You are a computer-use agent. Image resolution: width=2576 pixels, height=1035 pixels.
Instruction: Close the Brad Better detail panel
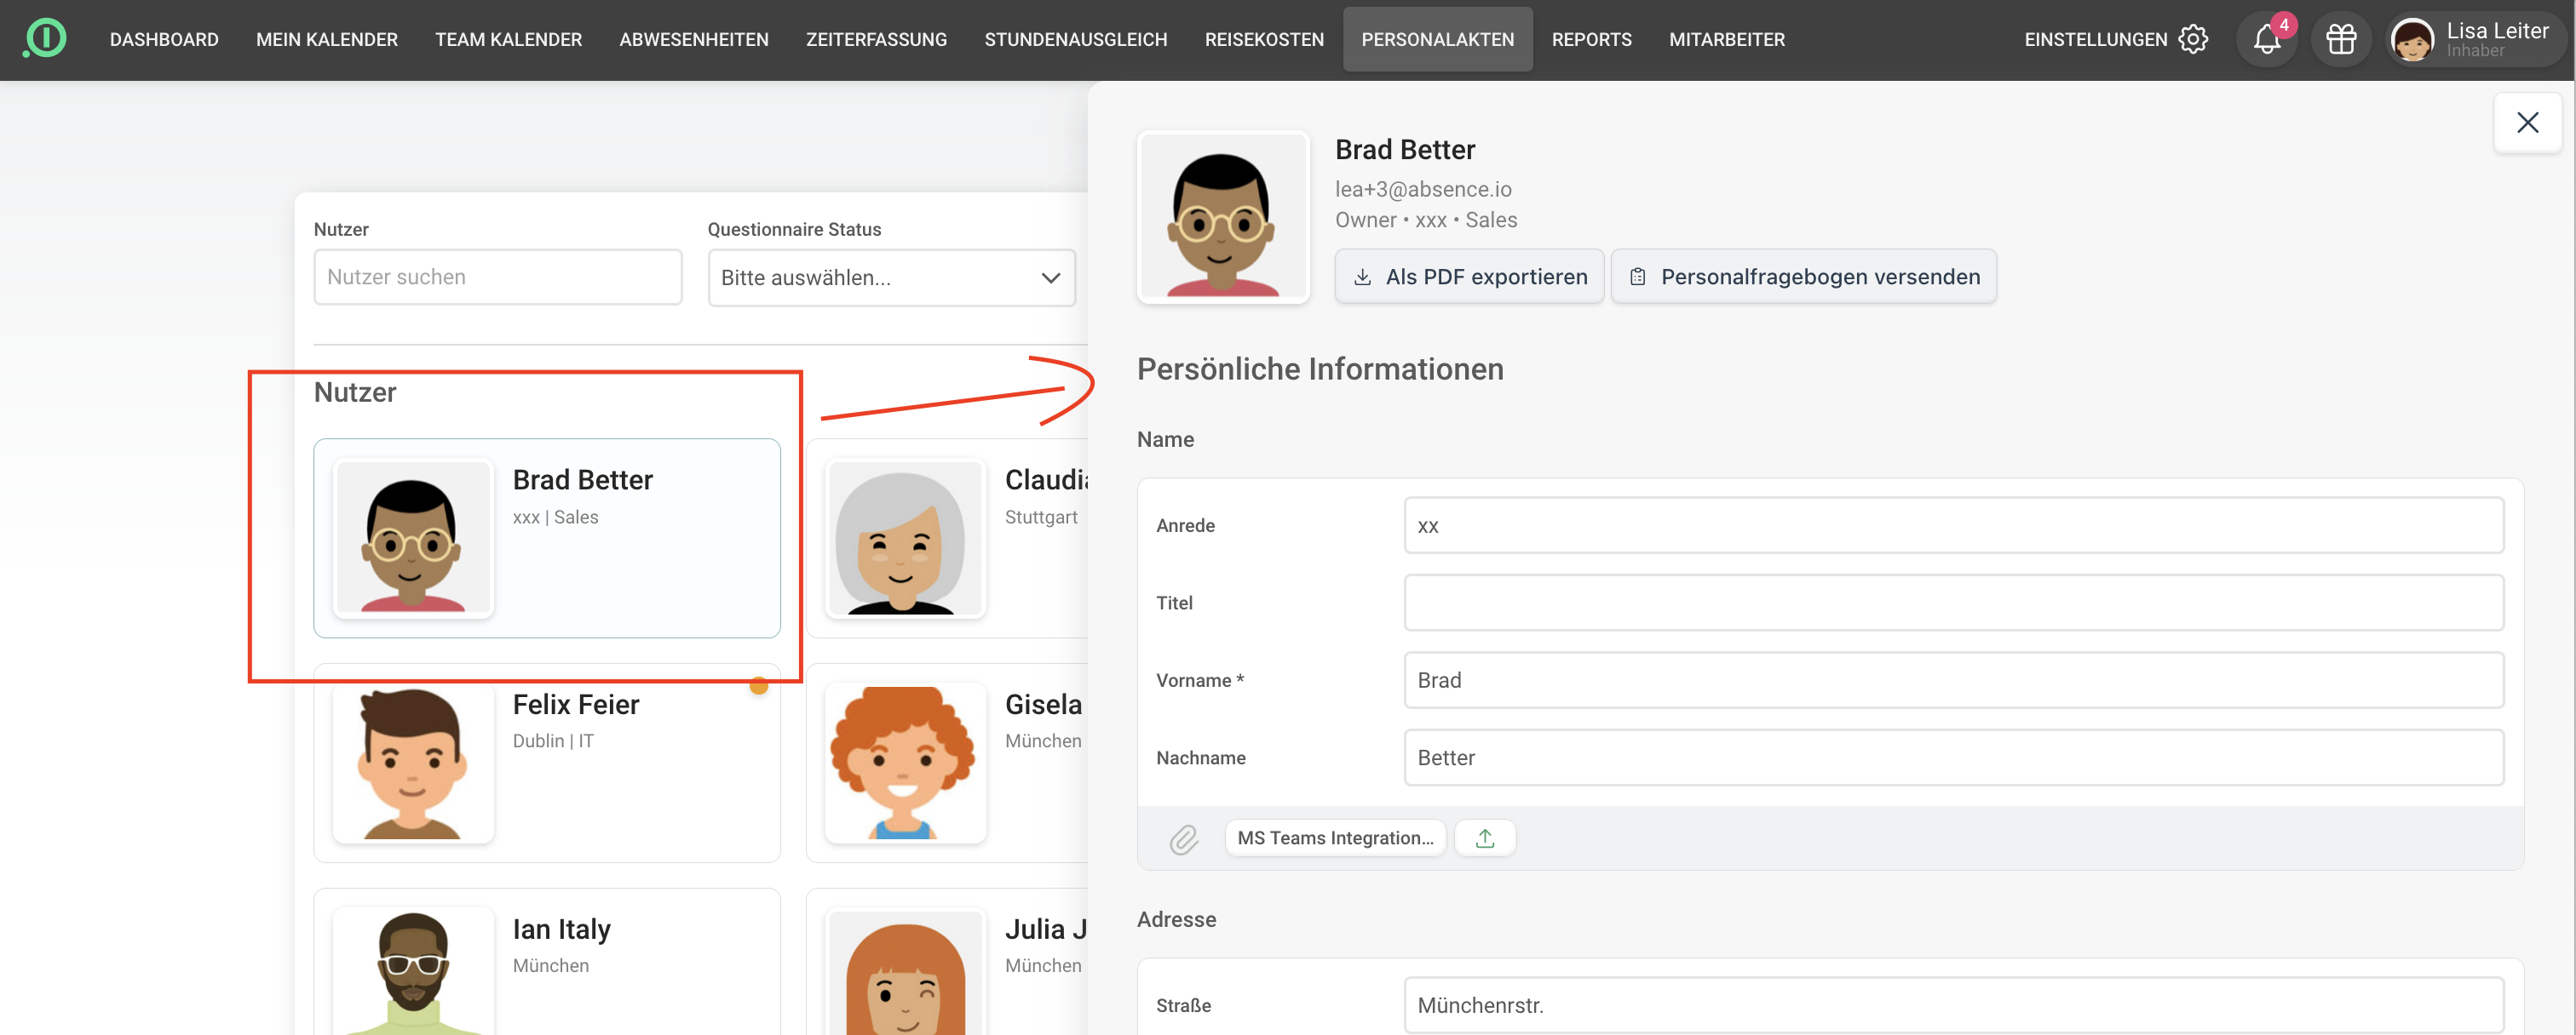2527,123
